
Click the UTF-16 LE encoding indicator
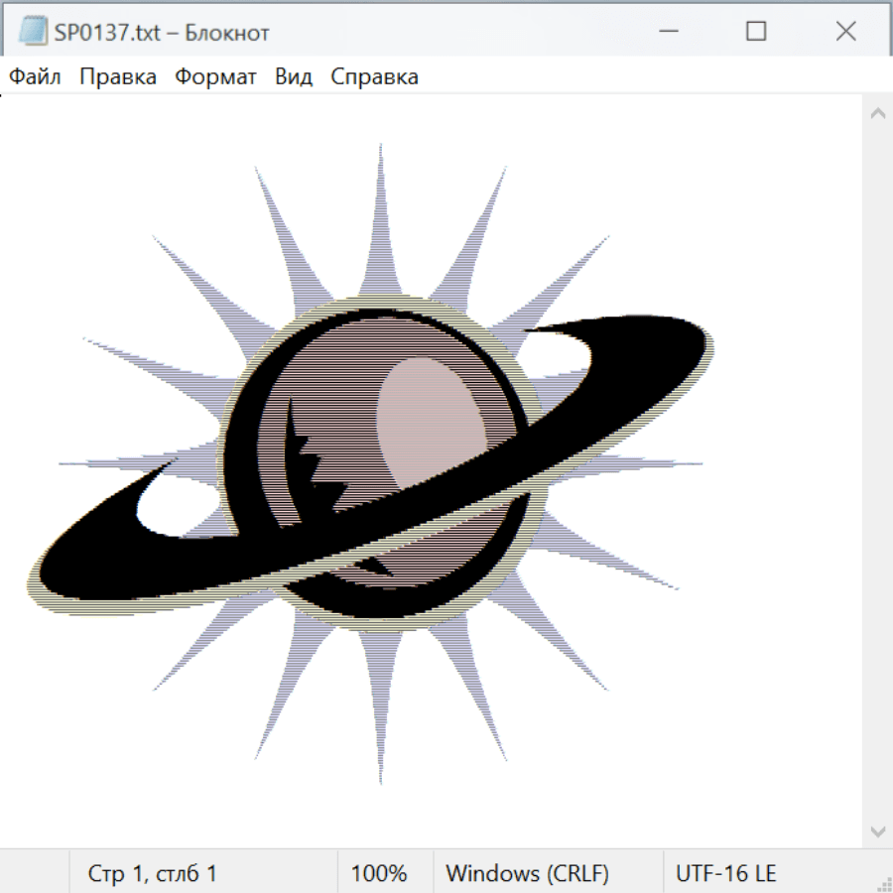pos(725,874)
